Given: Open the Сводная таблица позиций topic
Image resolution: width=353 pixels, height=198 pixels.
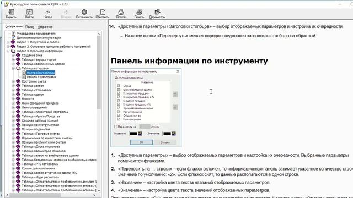Looking at the screenshot, I should click(40, 120).
